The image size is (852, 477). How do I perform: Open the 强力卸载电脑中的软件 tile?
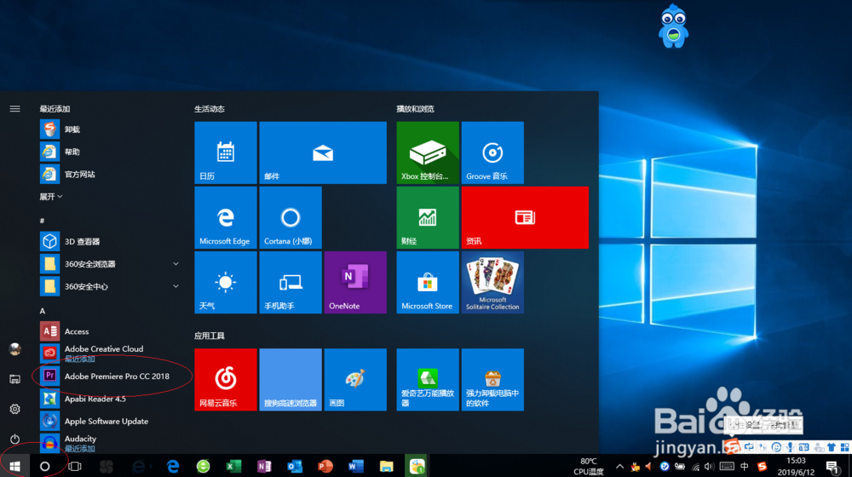click(492, 379)
